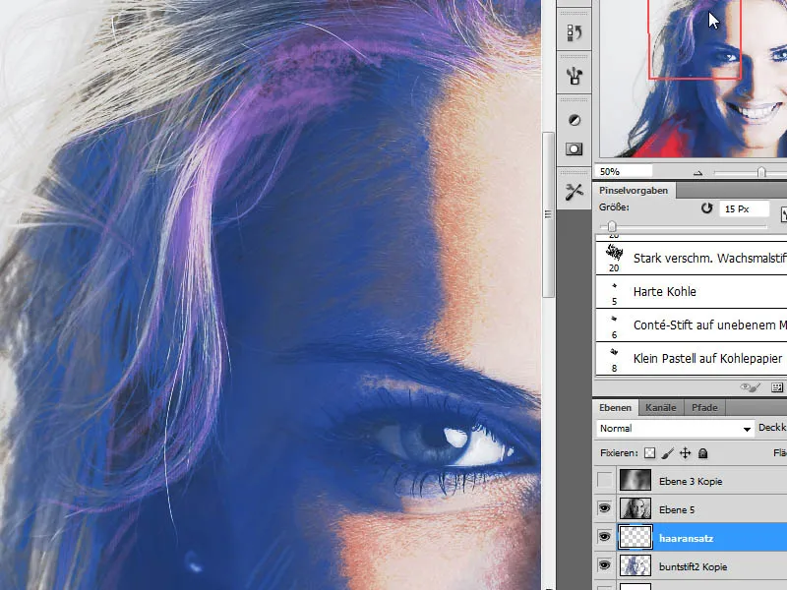
Task: Choose the Harte Kohle brush preset
Action: [x=692, y=291]
